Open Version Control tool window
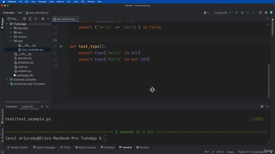 [x=17, y=147]
